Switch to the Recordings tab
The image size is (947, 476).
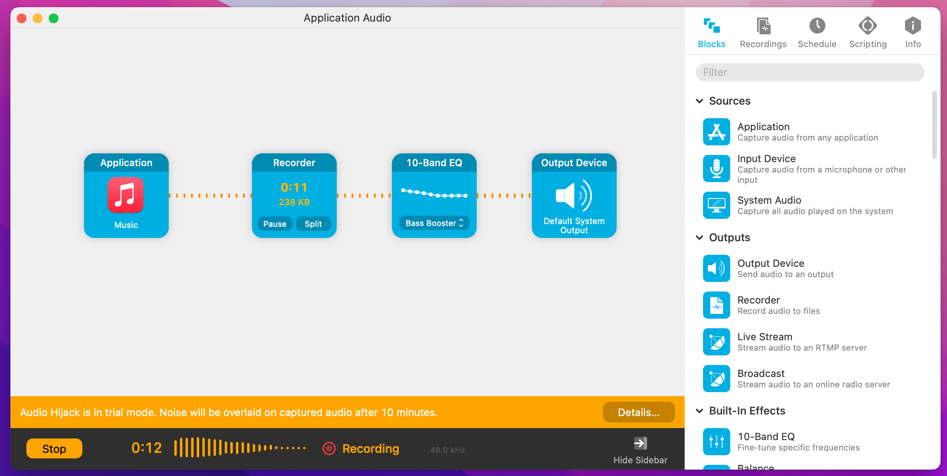coord(763,33)
